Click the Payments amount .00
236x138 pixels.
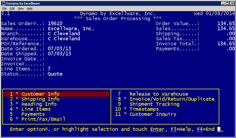(x=230, y=49)
